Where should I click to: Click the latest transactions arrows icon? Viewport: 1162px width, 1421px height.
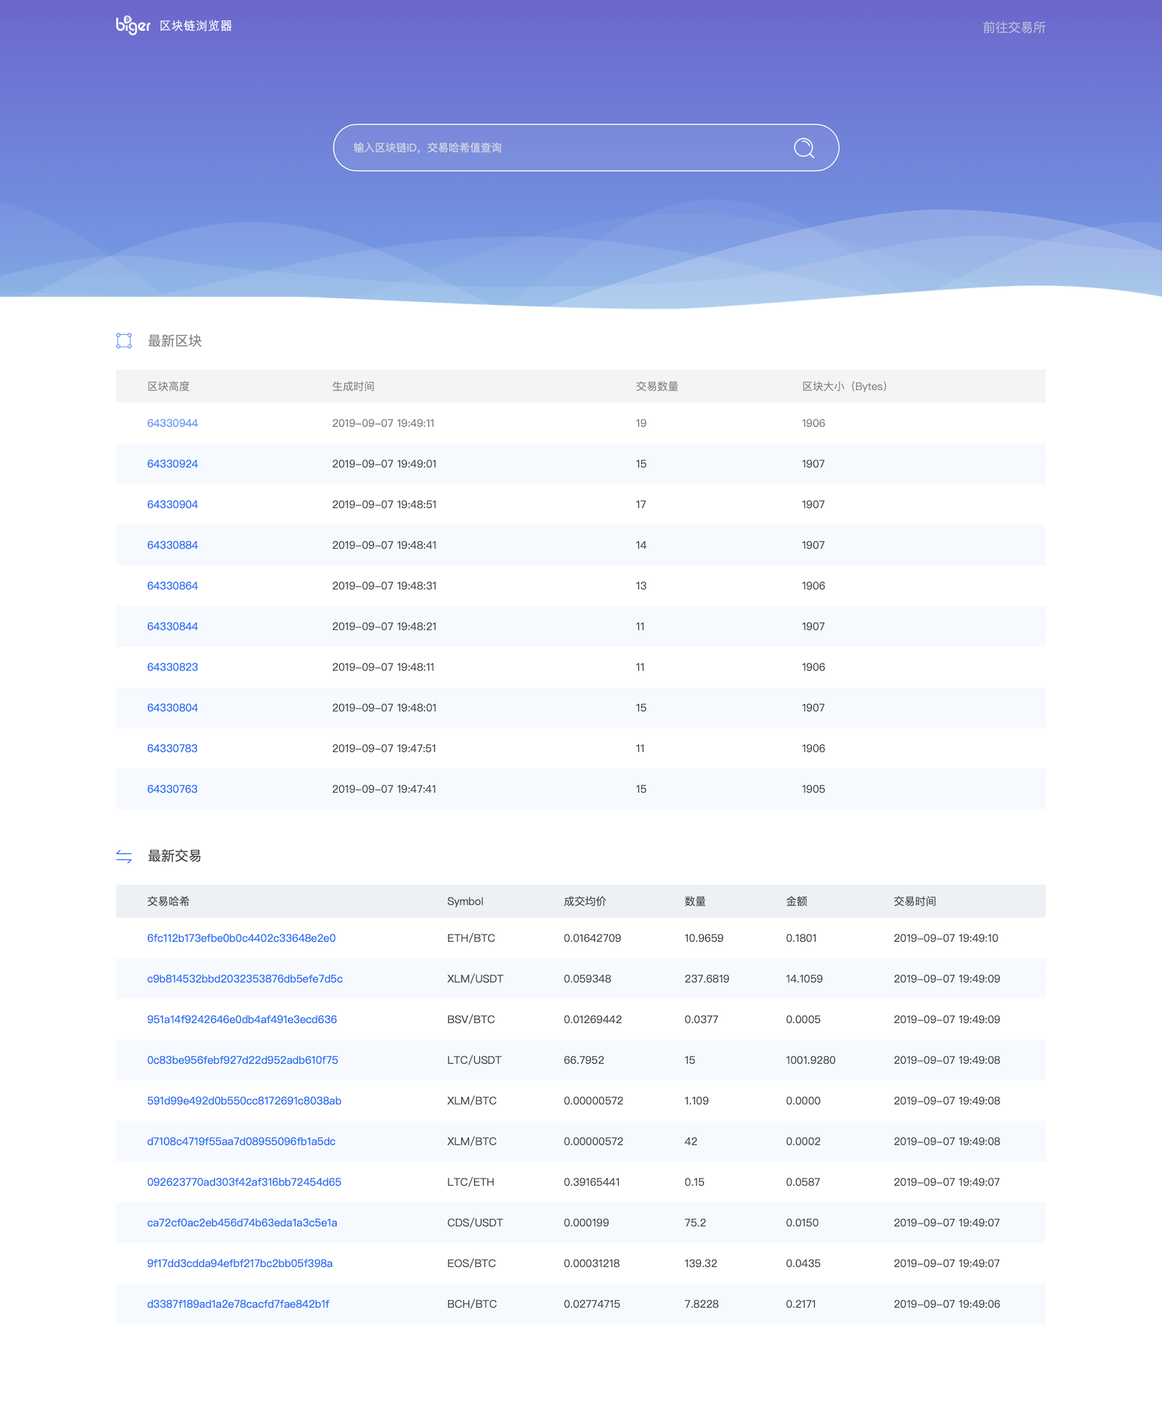pyautogui.click(x=124, y=857)
